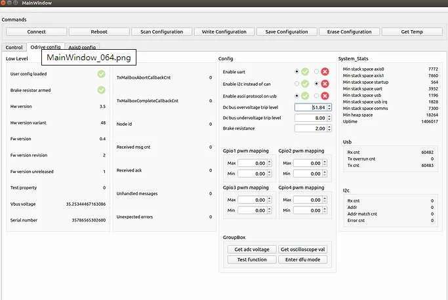Image resolution: width=448 pixels, height=300 pixels.
Task: Click the Vbus voltage value 35.25344467163086
Action: click(86, 204)
